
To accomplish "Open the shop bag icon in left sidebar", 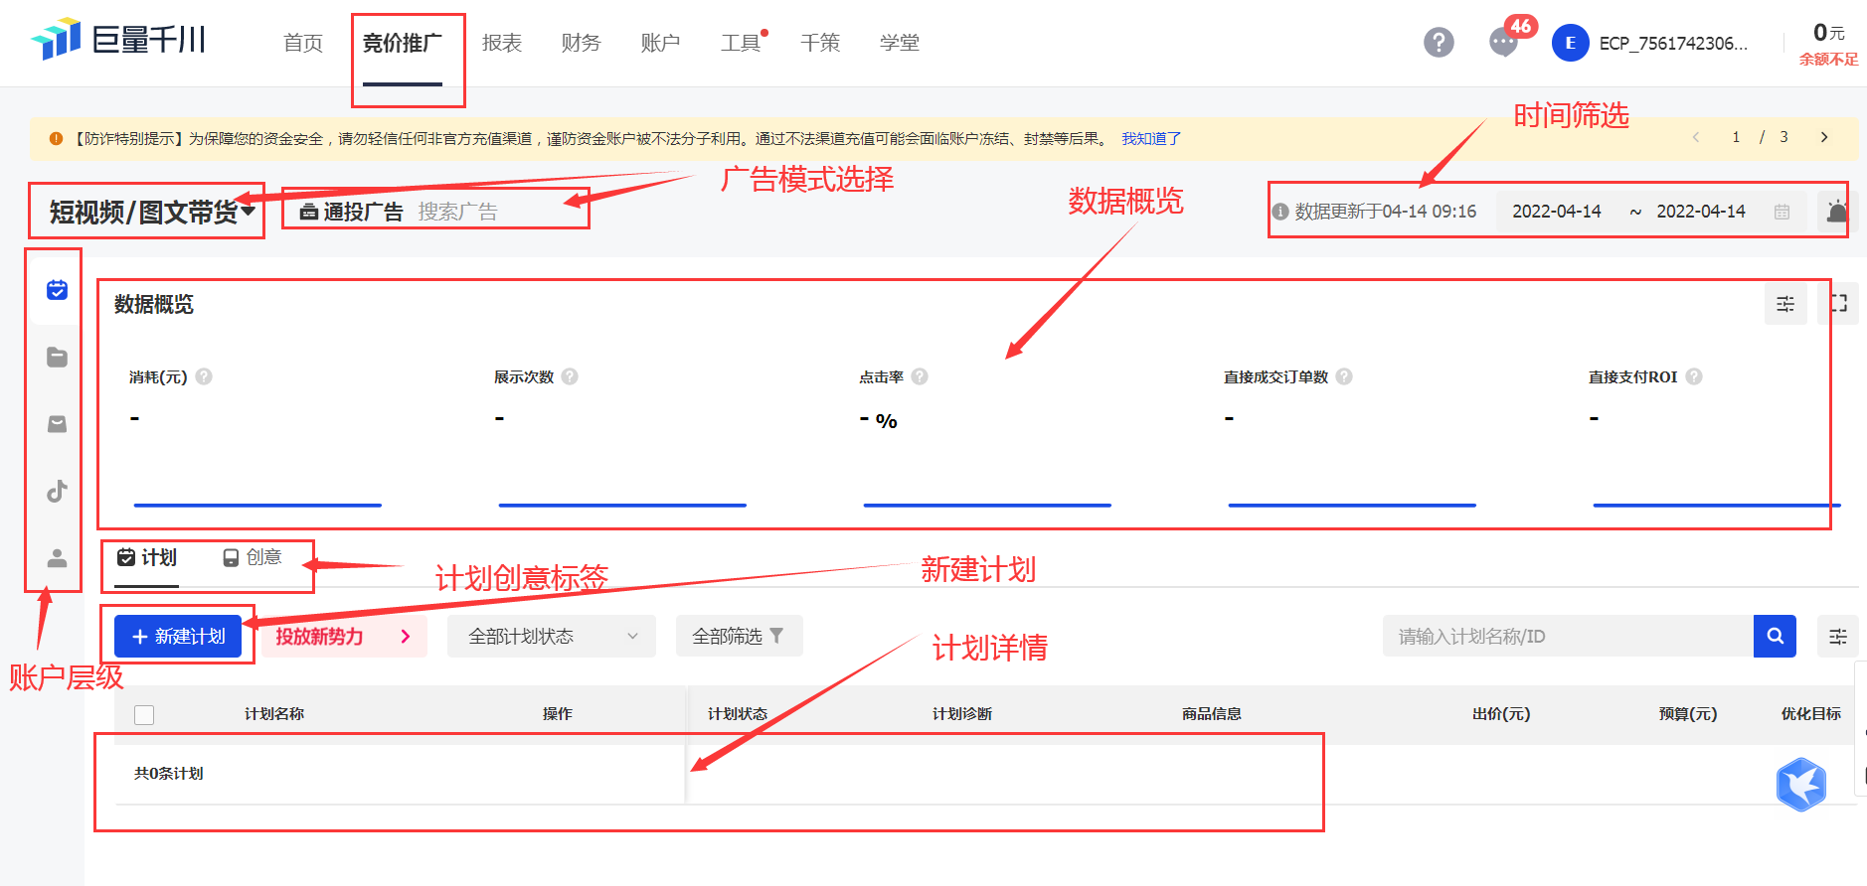I will pos(57,424).
